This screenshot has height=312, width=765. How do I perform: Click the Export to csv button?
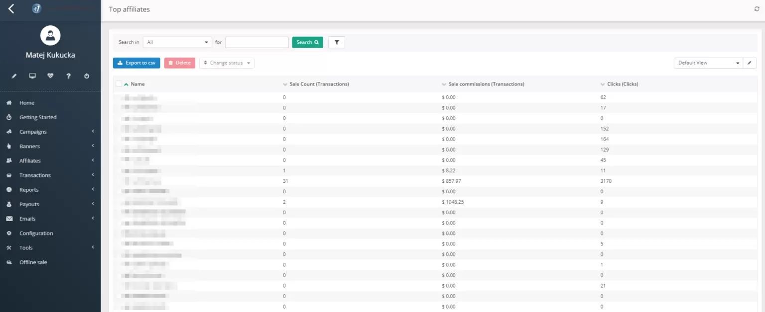pyautogui.click(x=136, y=63)
